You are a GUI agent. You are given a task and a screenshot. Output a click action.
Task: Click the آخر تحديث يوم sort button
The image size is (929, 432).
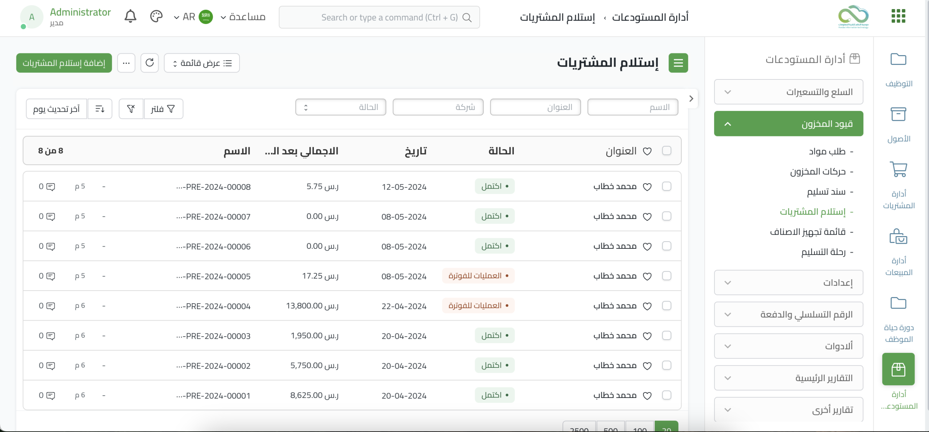(x=56, y=109)
